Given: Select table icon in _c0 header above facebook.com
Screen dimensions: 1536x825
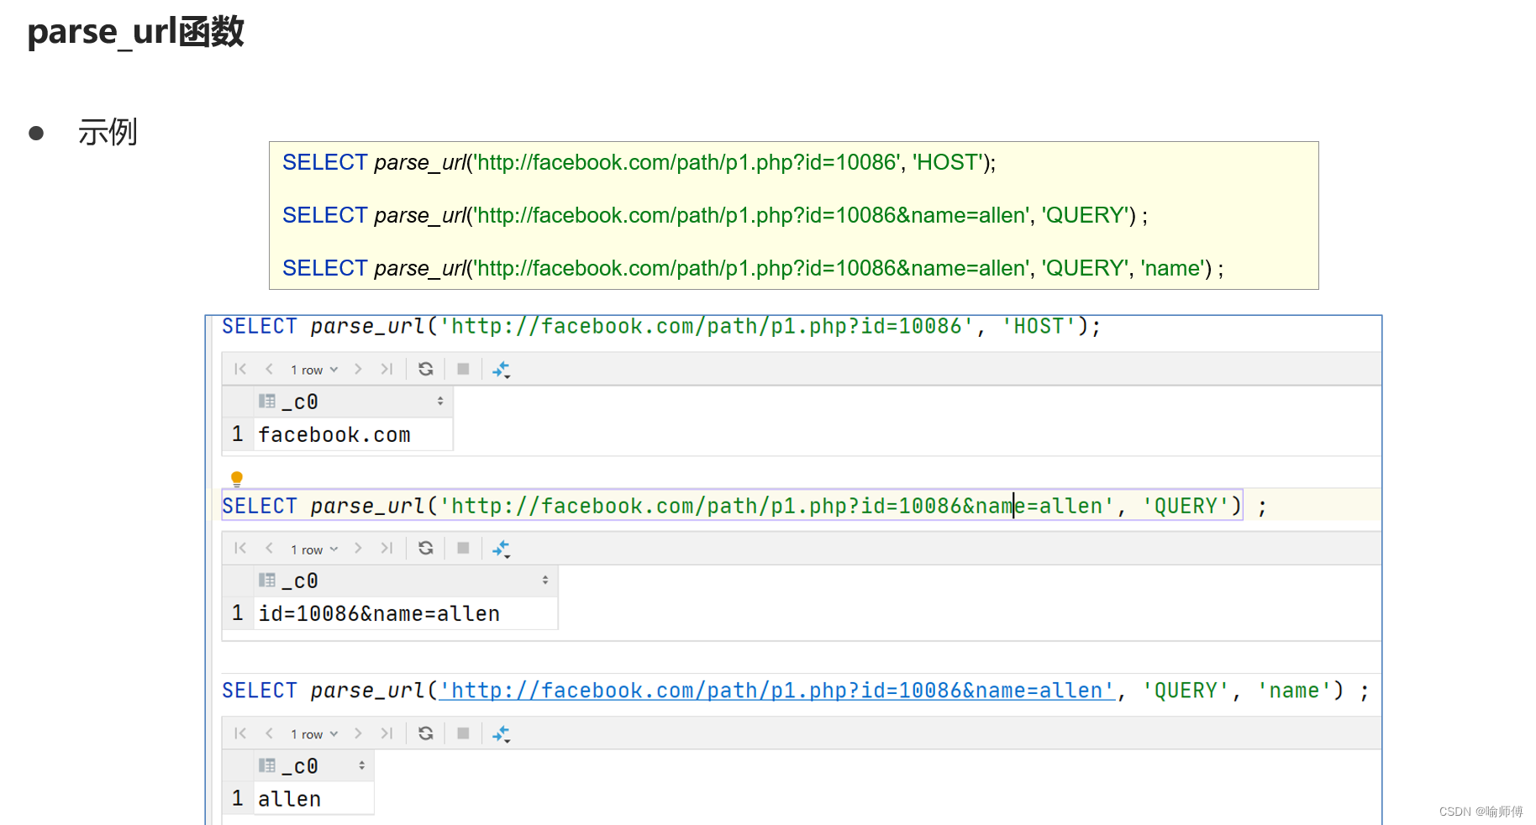Looking at the screenshot, I should click(x=267, y=402).
